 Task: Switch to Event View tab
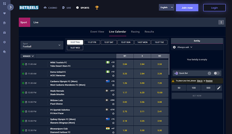tap(97, 32)
